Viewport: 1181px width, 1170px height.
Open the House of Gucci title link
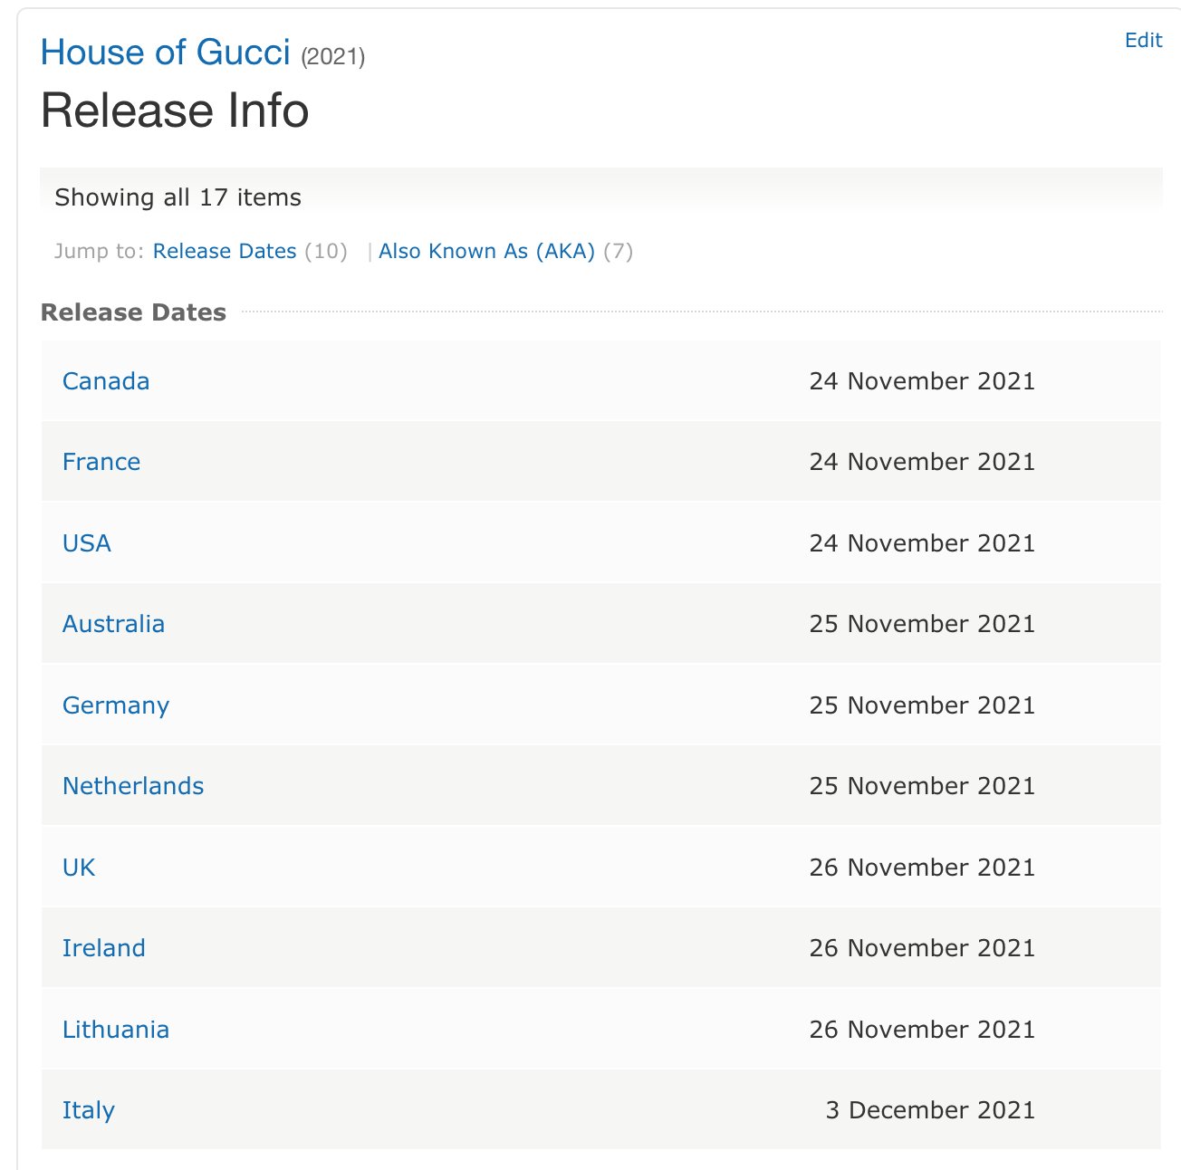pyautogui.click(x=166, y=53)
